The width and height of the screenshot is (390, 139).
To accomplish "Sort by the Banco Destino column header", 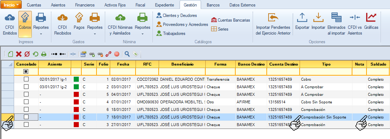I will [x=251, y=64].
